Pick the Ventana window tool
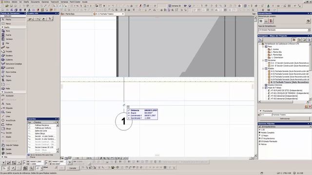Image resolution: width=312 pixels, height=175 pixels. tap(13, 39)
